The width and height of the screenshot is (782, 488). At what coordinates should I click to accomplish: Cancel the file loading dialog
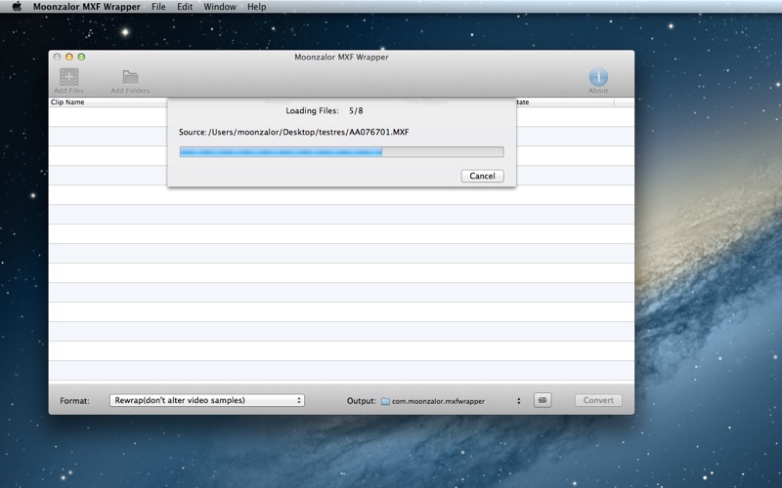point(482,176)
